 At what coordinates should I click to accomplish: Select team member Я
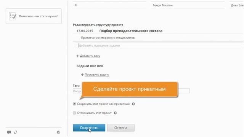click(75, 5)
